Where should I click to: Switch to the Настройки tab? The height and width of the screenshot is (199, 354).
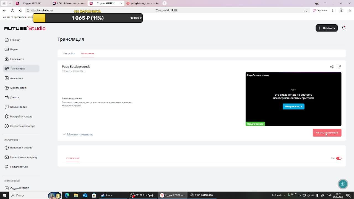(69, 53)
